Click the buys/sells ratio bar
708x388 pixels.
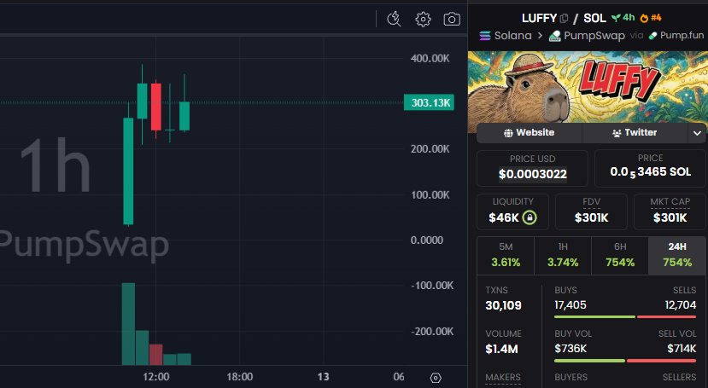coord(625,317)
